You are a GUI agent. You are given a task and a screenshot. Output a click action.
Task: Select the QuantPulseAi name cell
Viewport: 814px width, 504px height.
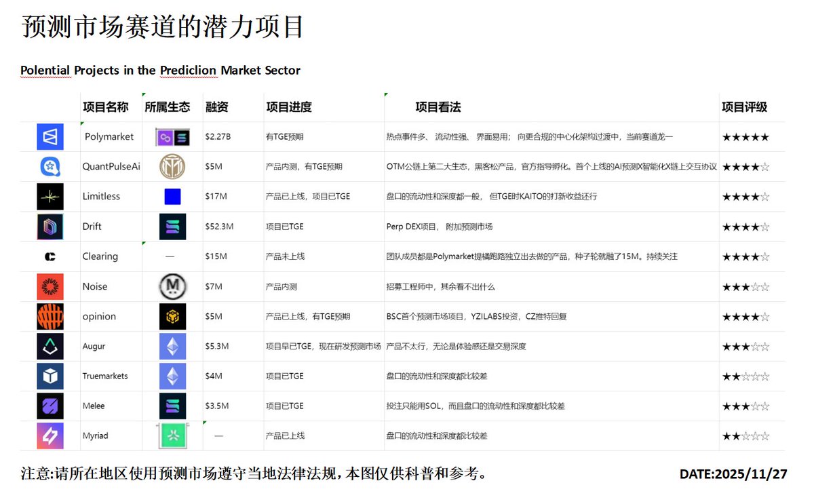(x=111, y=167)
